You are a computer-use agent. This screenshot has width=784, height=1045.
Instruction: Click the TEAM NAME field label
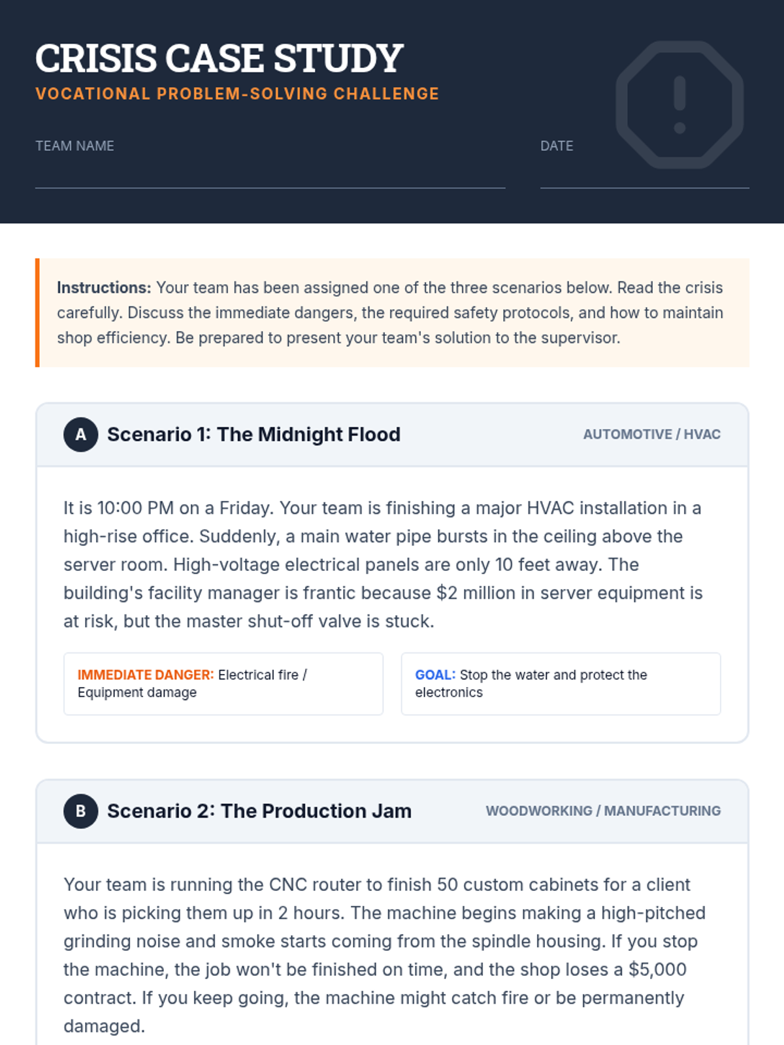tap(74, 146)
